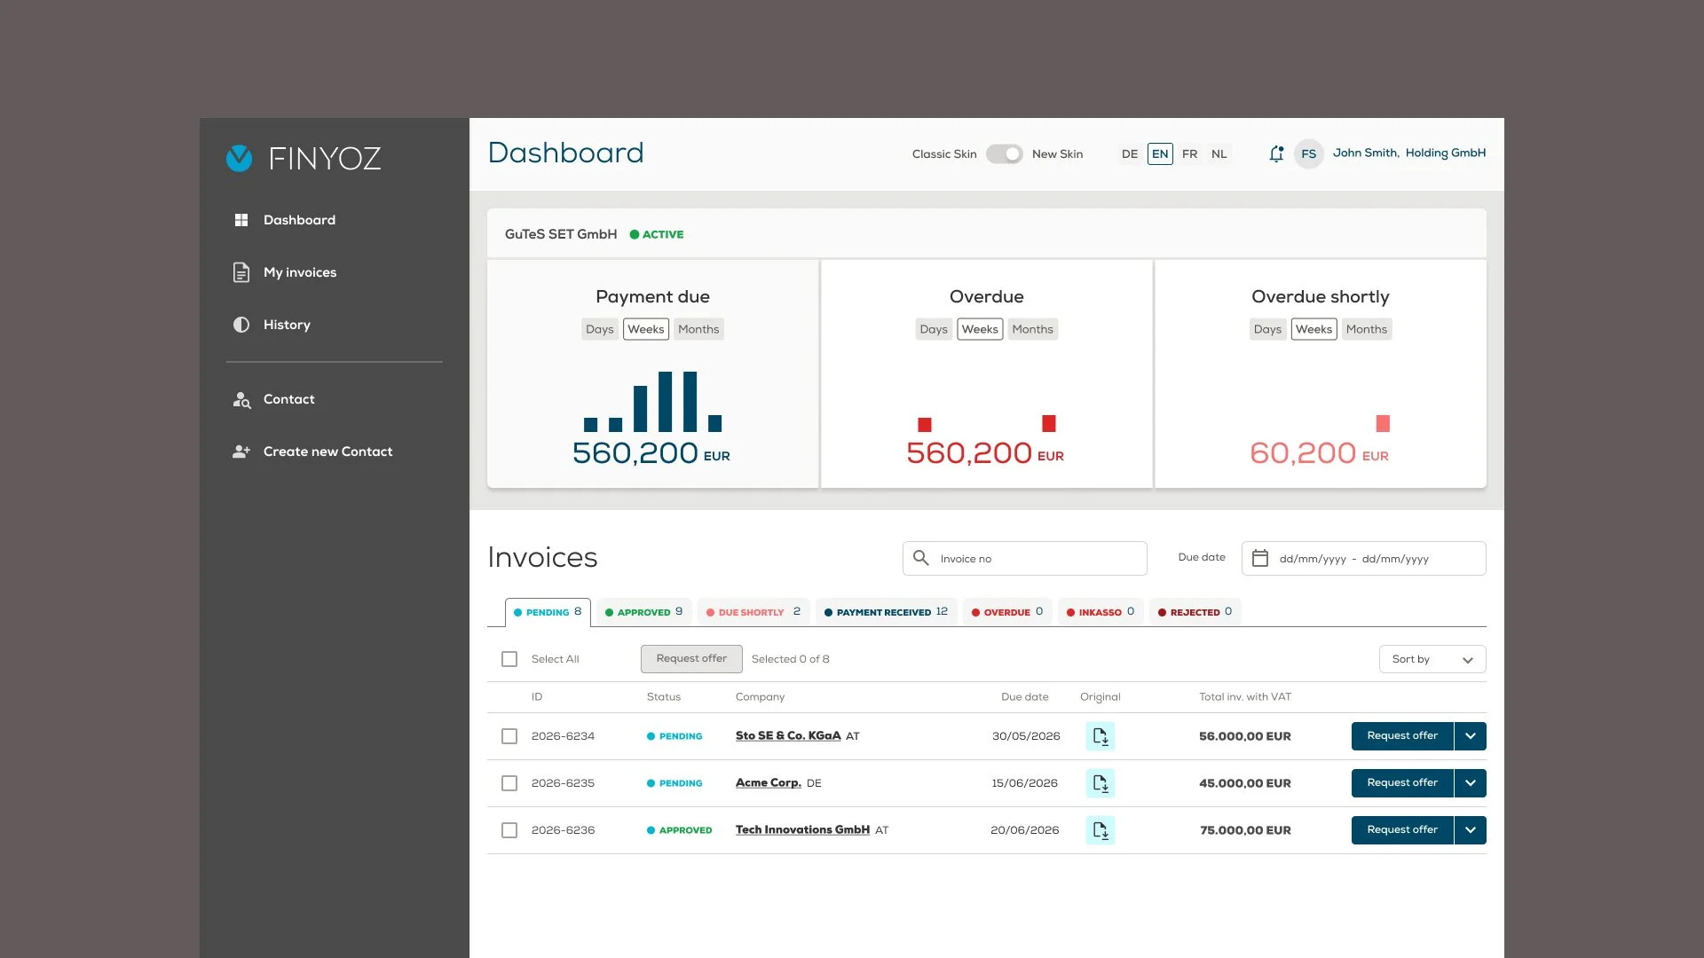Screen dimensions: 1704x958
Task: Click the Contact person-search icon
Action: coord(241,400)
